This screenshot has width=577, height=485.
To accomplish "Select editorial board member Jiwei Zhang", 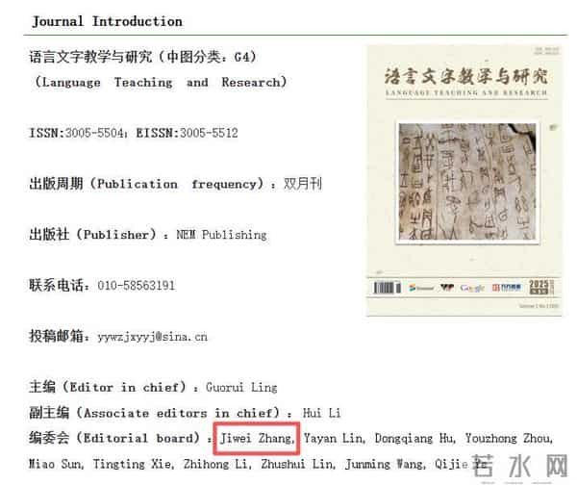I will point(257,438).
